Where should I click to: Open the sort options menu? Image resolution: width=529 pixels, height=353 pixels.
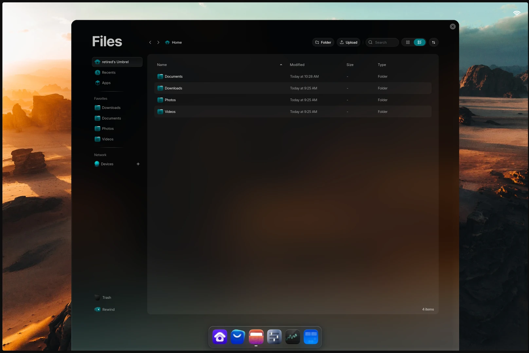coord(433,42)
